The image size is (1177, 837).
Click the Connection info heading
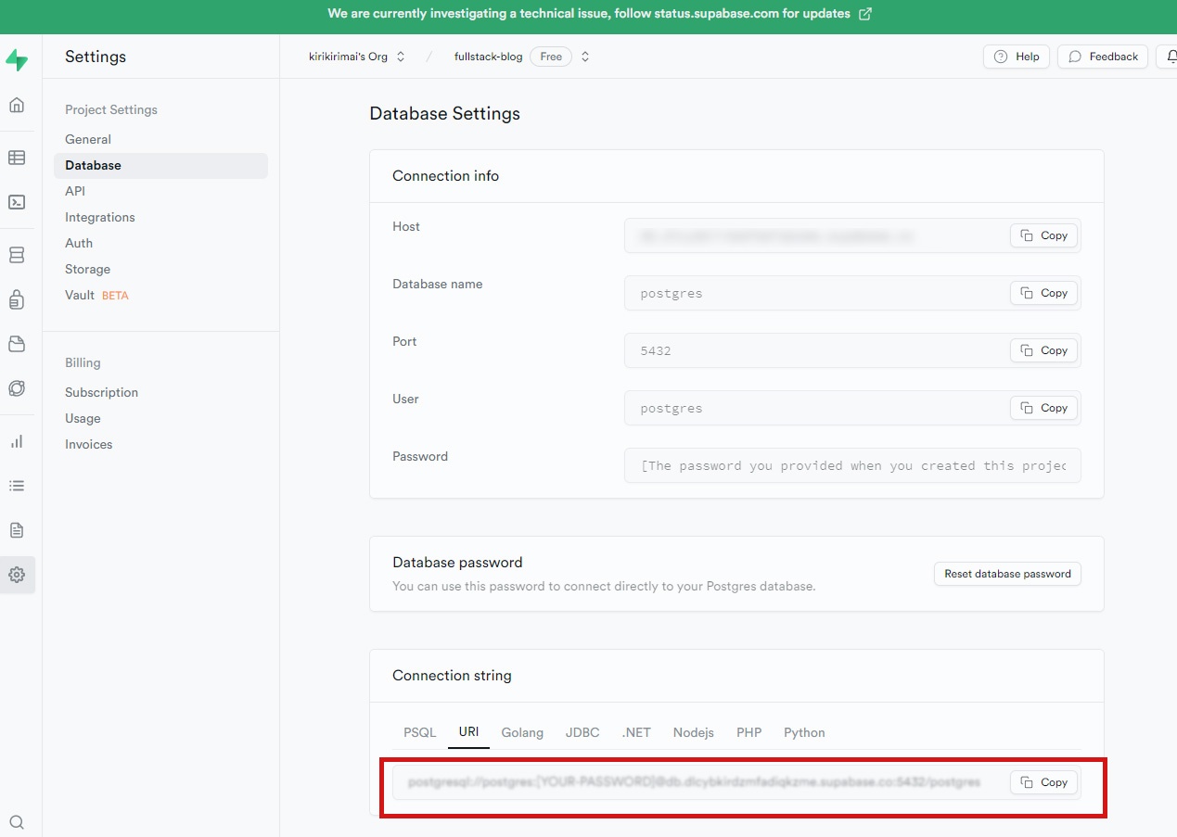click(x=445, y=175)
